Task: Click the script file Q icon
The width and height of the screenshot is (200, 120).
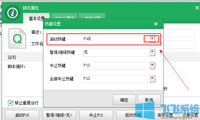Action: point(17,38)
